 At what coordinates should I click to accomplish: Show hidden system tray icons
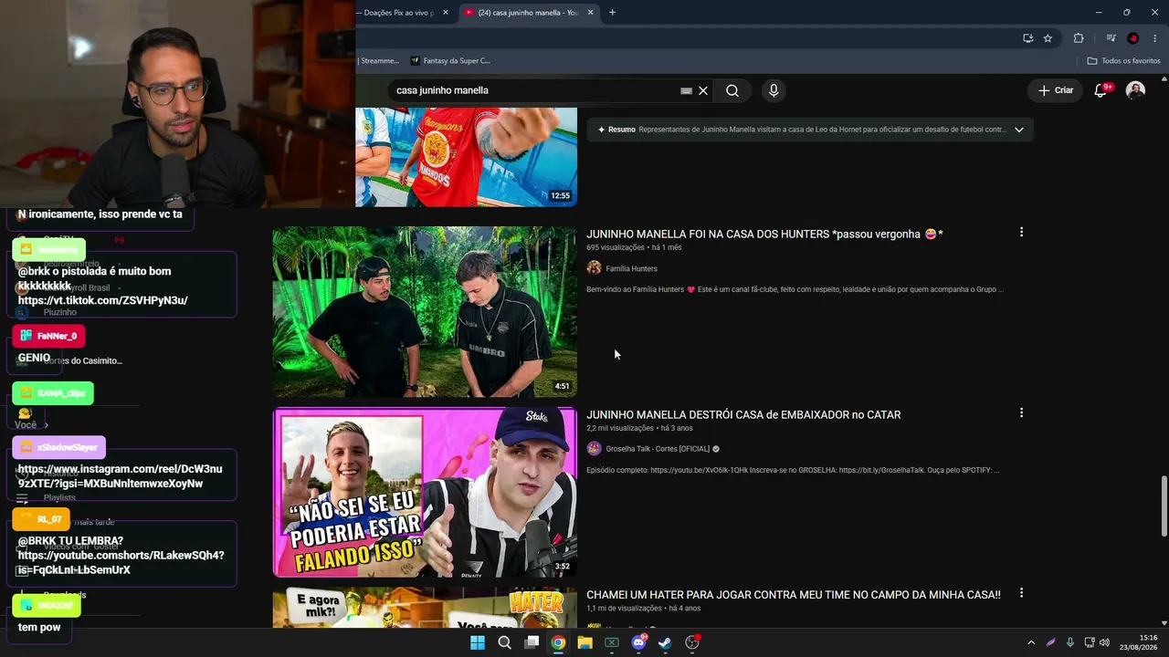[x=1031, y=642]
